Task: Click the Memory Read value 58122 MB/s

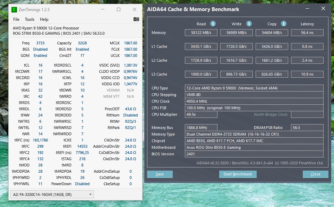Action: pos(201,33)
